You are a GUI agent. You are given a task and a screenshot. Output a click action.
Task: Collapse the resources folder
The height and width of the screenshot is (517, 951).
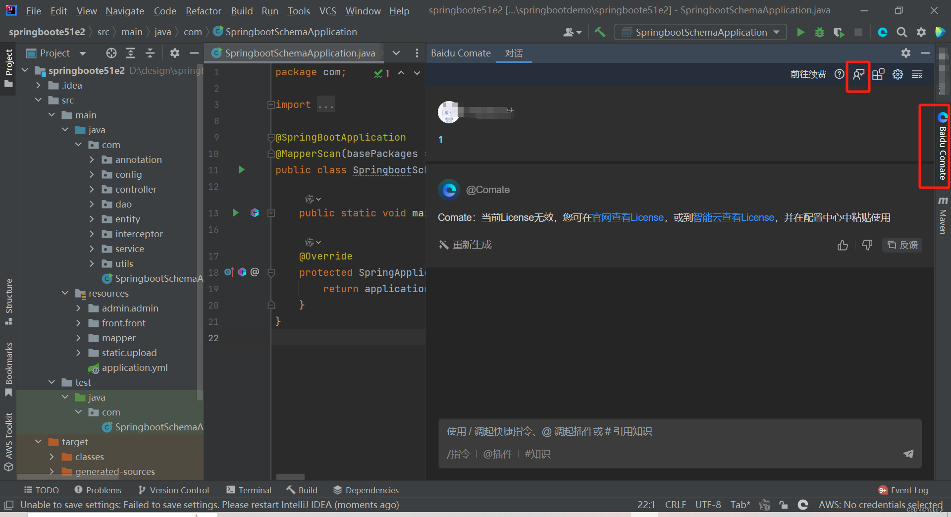click(65, 293)
